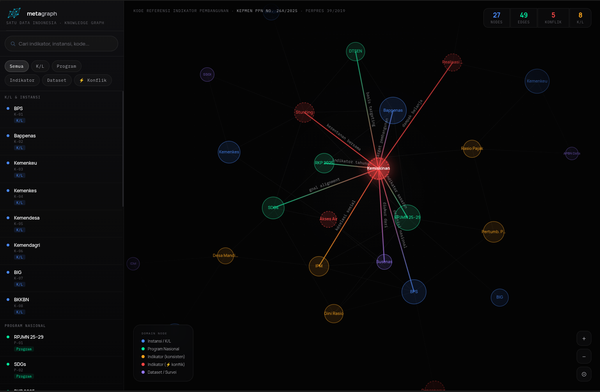Select the Akses Air graph node
The width and height of the screenshot is (600, 392).
coord(328,219)
